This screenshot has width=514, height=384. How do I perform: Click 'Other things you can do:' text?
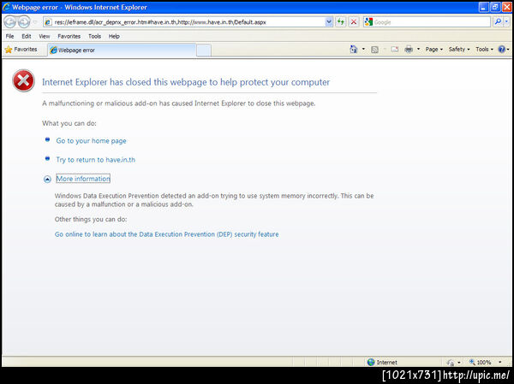pos(91,219)
